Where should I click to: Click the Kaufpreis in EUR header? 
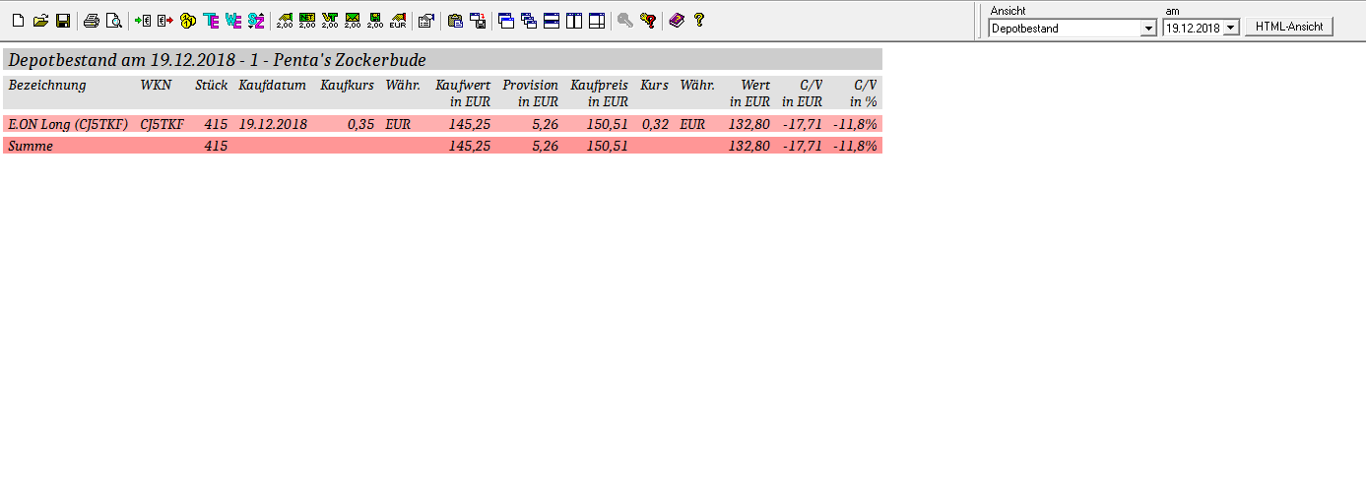coord(600,93)
